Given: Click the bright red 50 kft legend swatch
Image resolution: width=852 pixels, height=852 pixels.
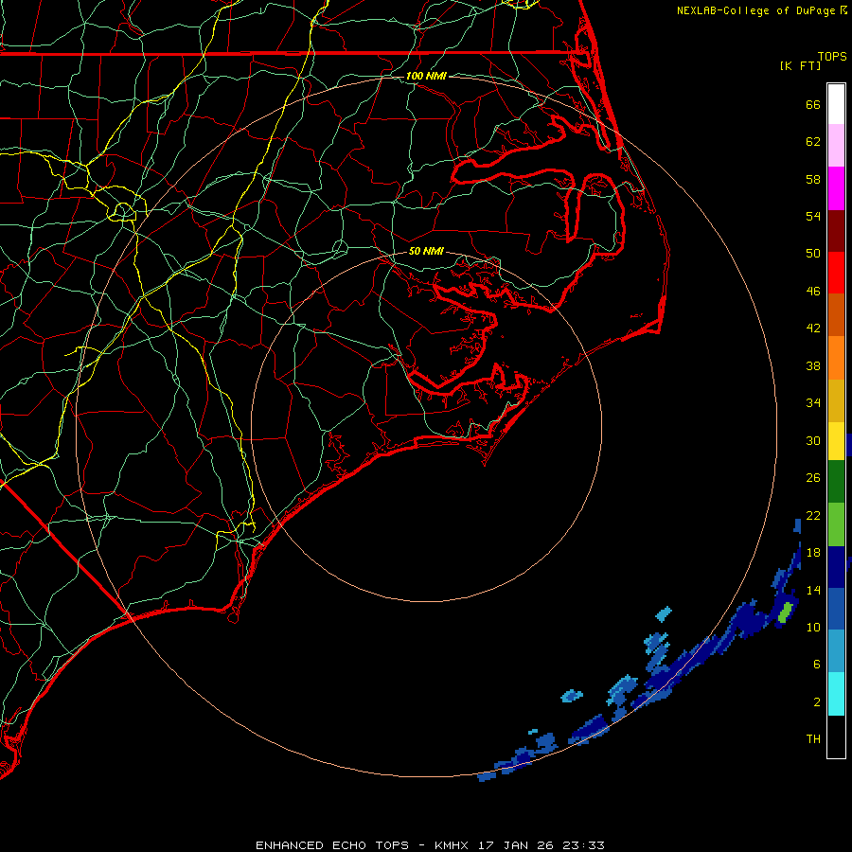Looking at the screenshot, I should [x=836, y=273].
